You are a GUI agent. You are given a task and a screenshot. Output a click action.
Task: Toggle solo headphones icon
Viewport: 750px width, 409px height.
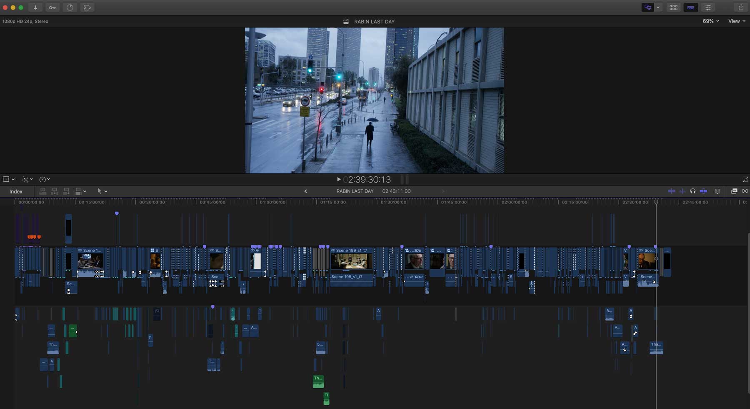(692, 191)
